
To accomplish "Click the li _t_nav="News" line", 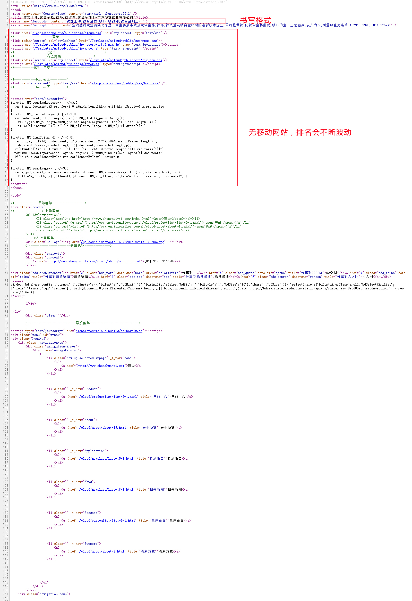I will (71, 482).
